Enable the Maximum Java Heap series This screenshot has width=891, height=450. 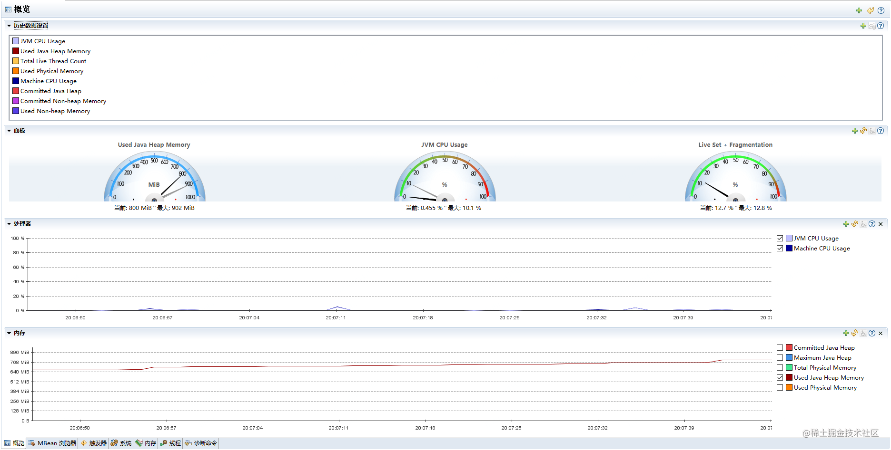click(x=780, y=358)
